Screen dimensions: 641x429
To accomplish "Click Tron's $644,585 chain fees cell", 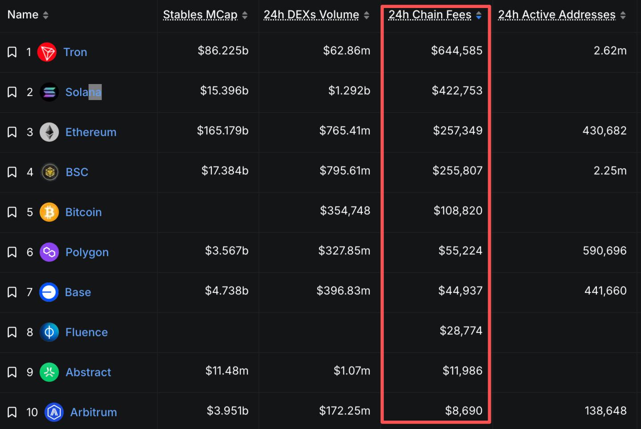I will click(456, 51).
